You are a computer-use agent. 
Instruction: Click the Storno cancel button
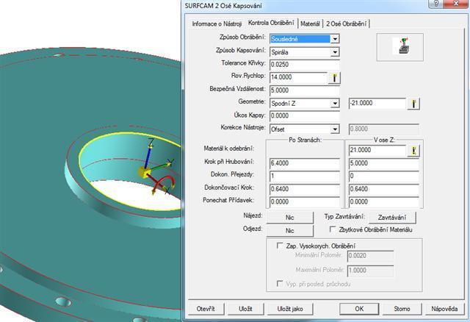[x=402, y=309]
